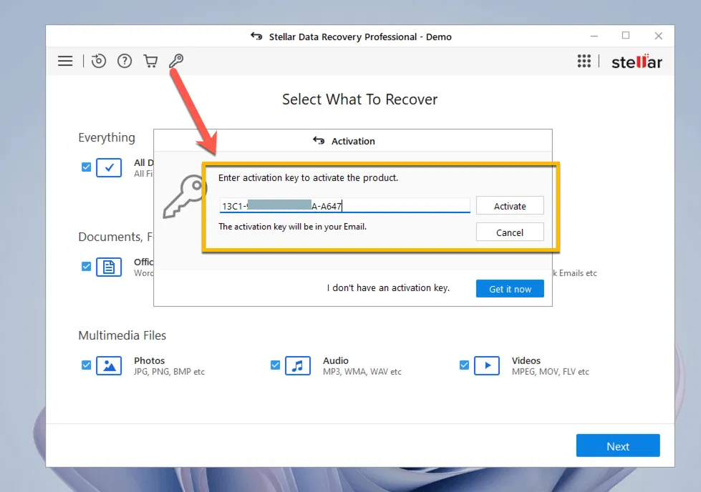Select the Videos play tile icon

pyautogui.click(x=487, y=365)
